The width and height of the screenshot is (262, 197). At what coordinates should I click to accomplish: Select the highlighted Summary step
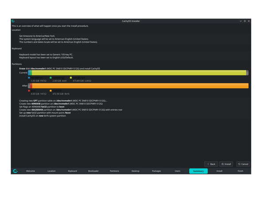[x=198, y=171]
